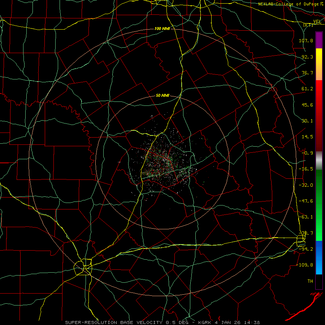
Task: Click the Super-Resolution Base Velocity caption text
Action: click(x=162, y=322)
